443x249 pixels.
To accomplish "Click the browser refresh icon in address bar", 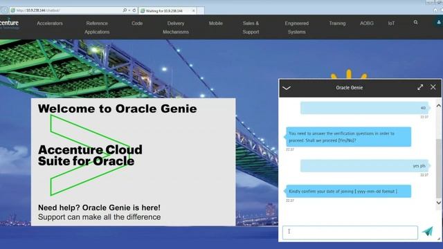I will click(x=134, y=10).
